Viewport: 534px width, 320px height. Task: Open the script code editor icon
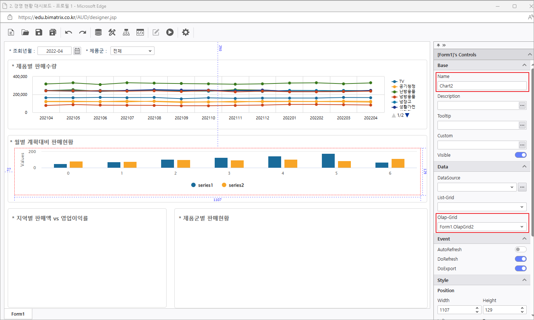coord(140,32)
